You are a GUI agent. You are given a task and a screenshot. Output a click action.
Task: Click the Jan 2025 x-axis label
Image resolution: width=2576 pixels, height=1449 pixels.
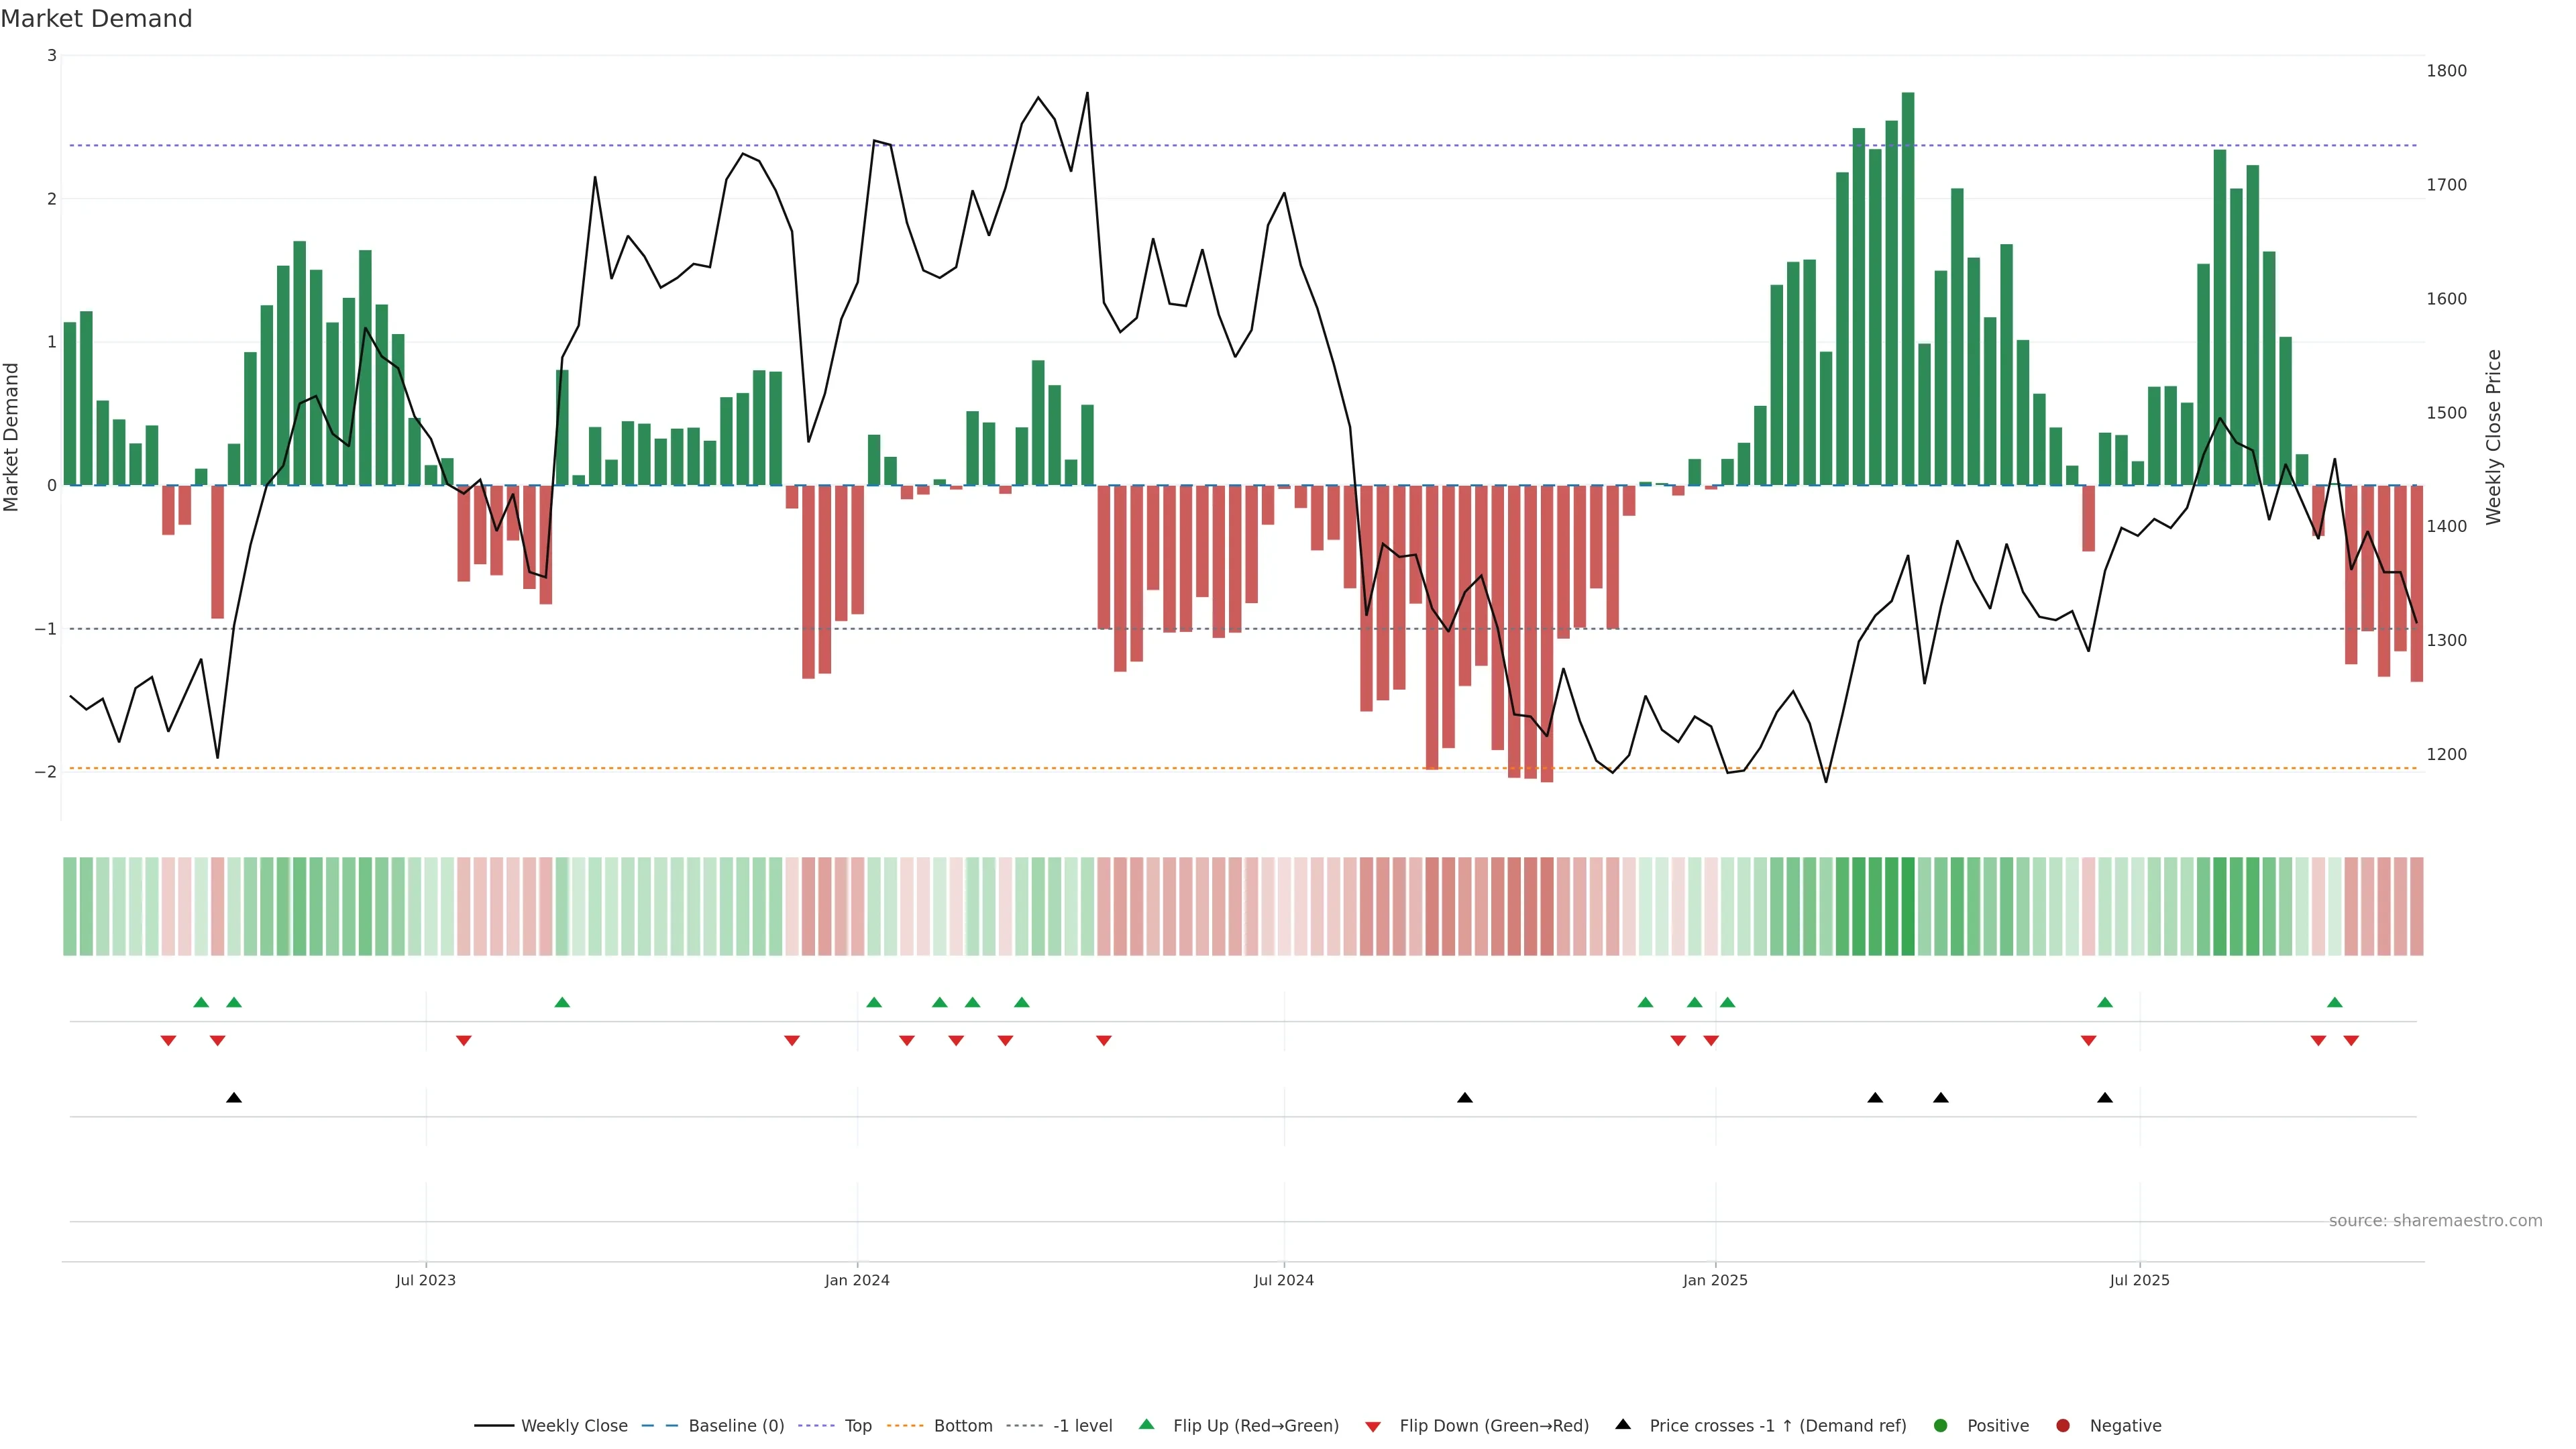click(1715, 1281)
